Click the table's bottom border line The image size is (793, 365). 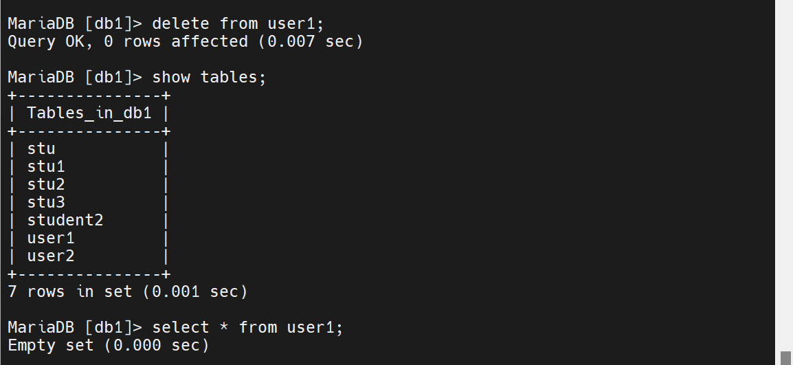click(89, 274)
